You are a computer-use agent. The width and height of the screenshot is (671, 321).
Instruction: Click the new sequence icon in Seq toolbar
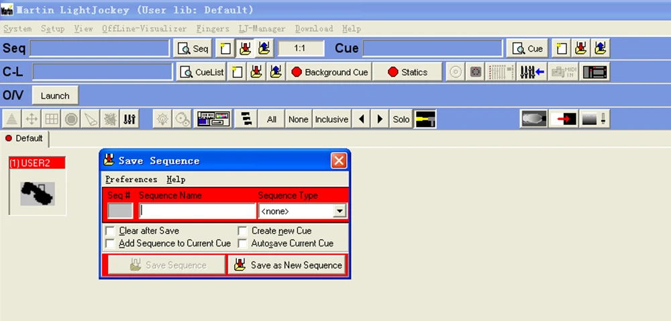(225, 48)
